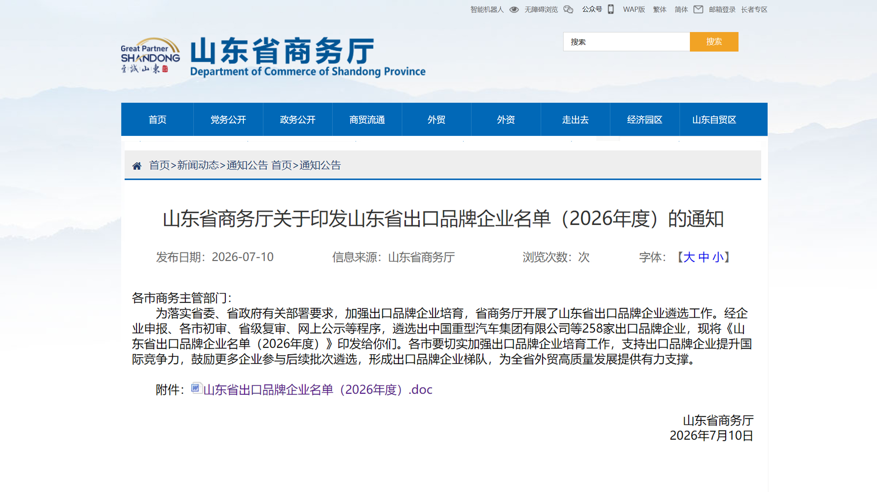The height and width of the screenshot is (492, 877).
Task: Set font size to 大 (large)
Action: [689, 257]
